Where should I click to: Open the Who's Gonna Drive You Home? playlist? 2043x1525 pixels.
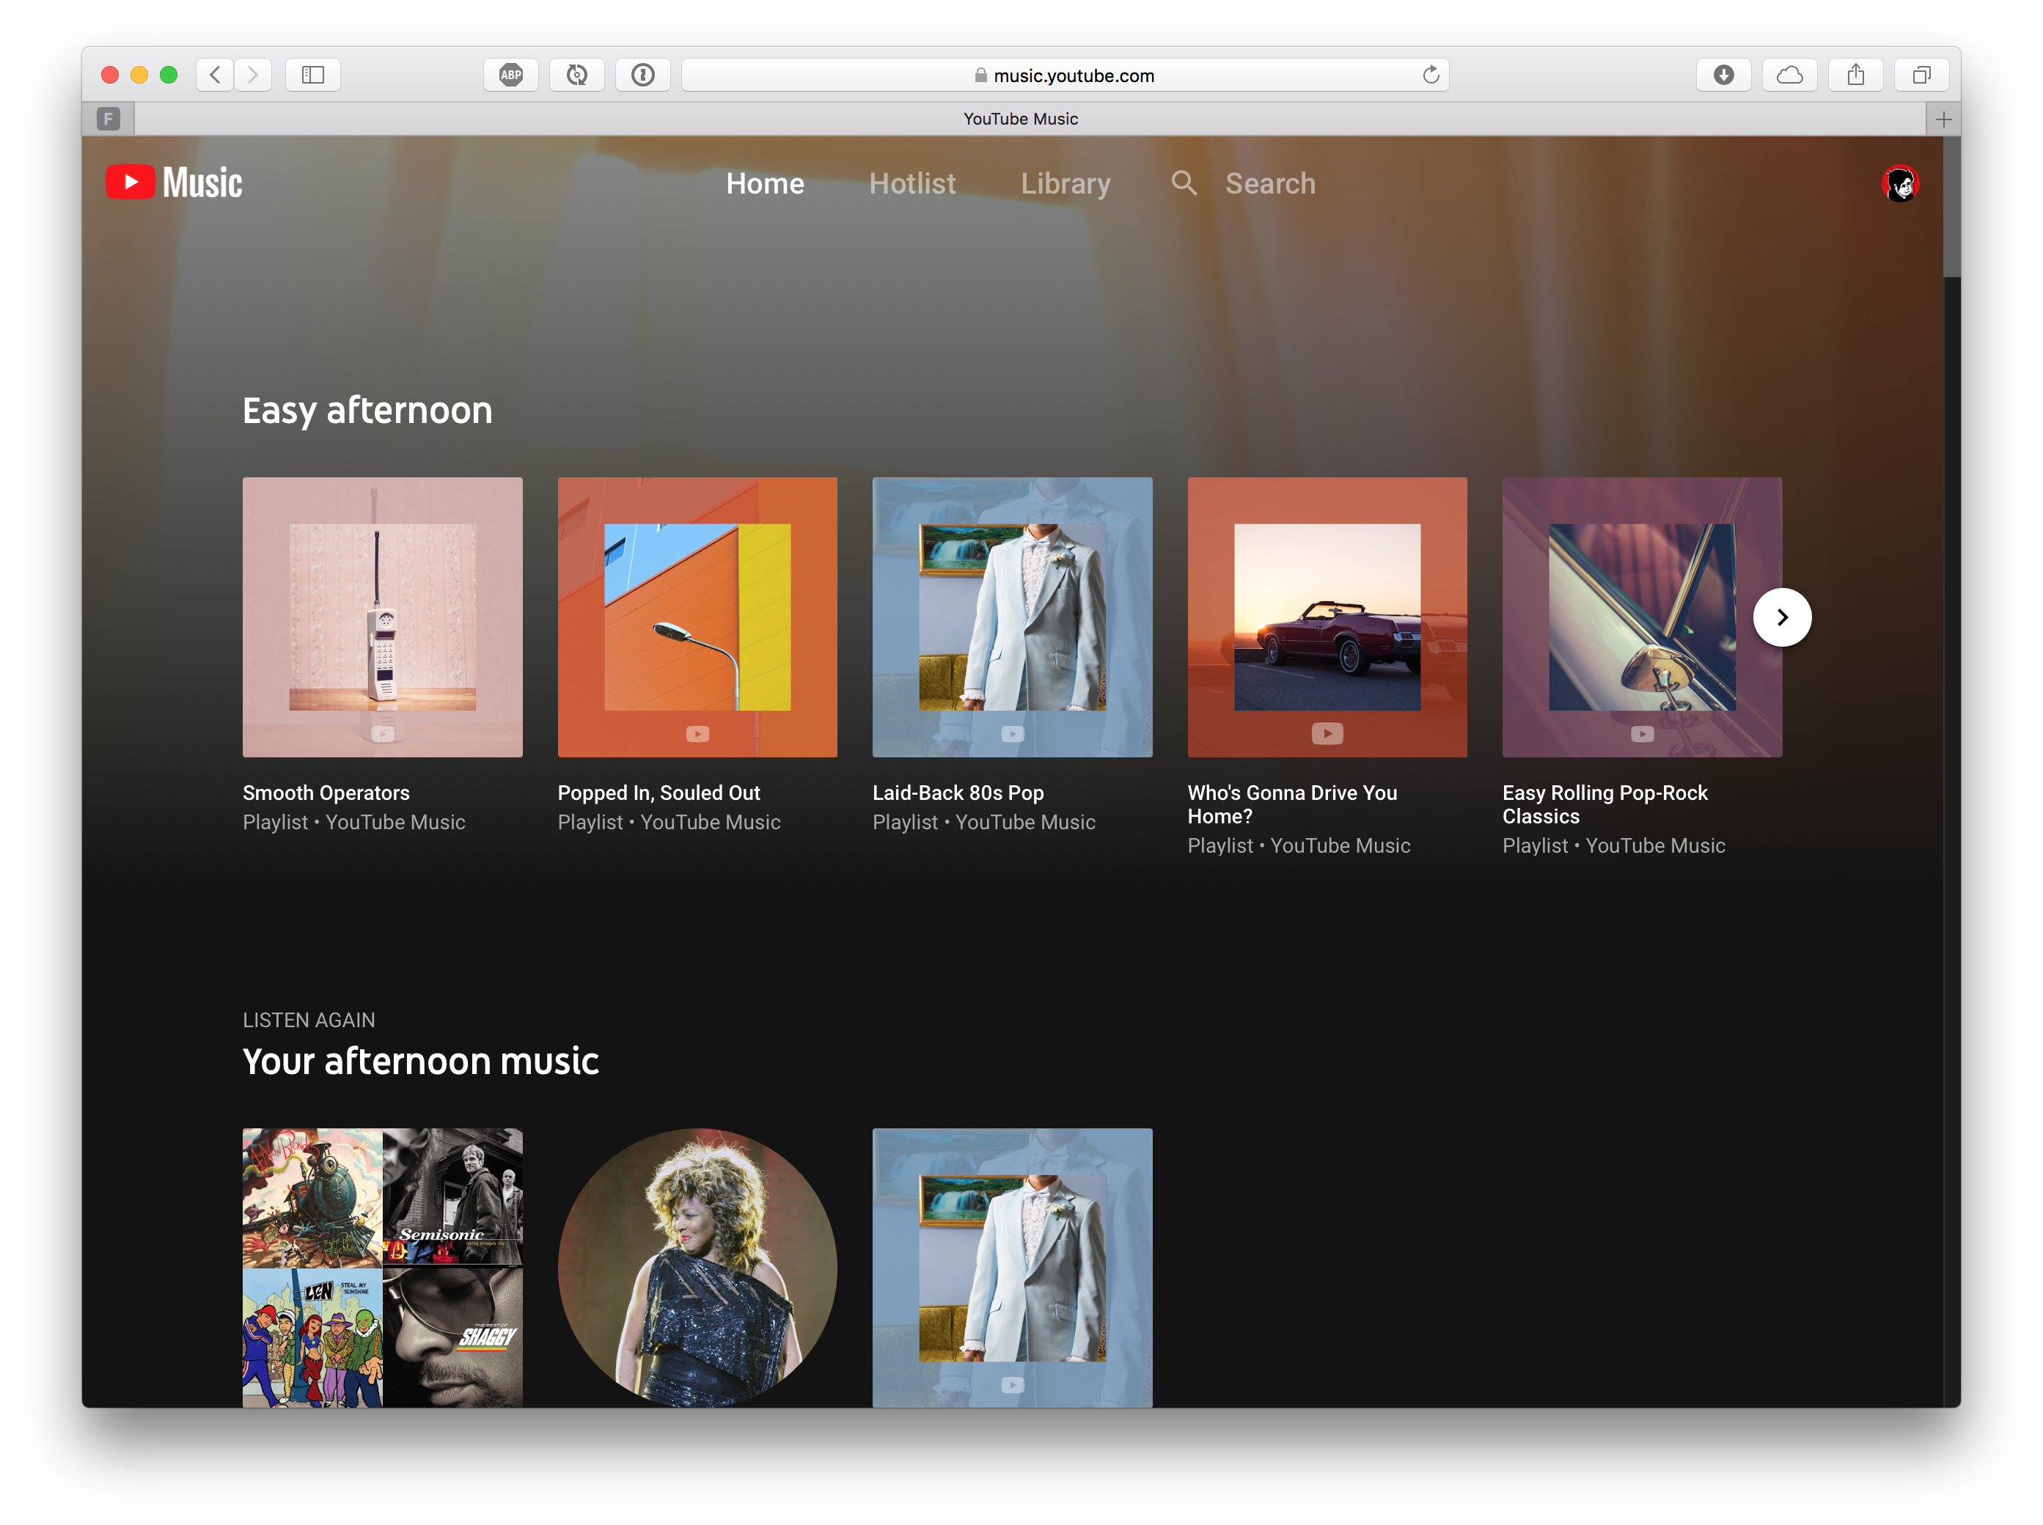pyautogui.click(x=1327, y=617)
